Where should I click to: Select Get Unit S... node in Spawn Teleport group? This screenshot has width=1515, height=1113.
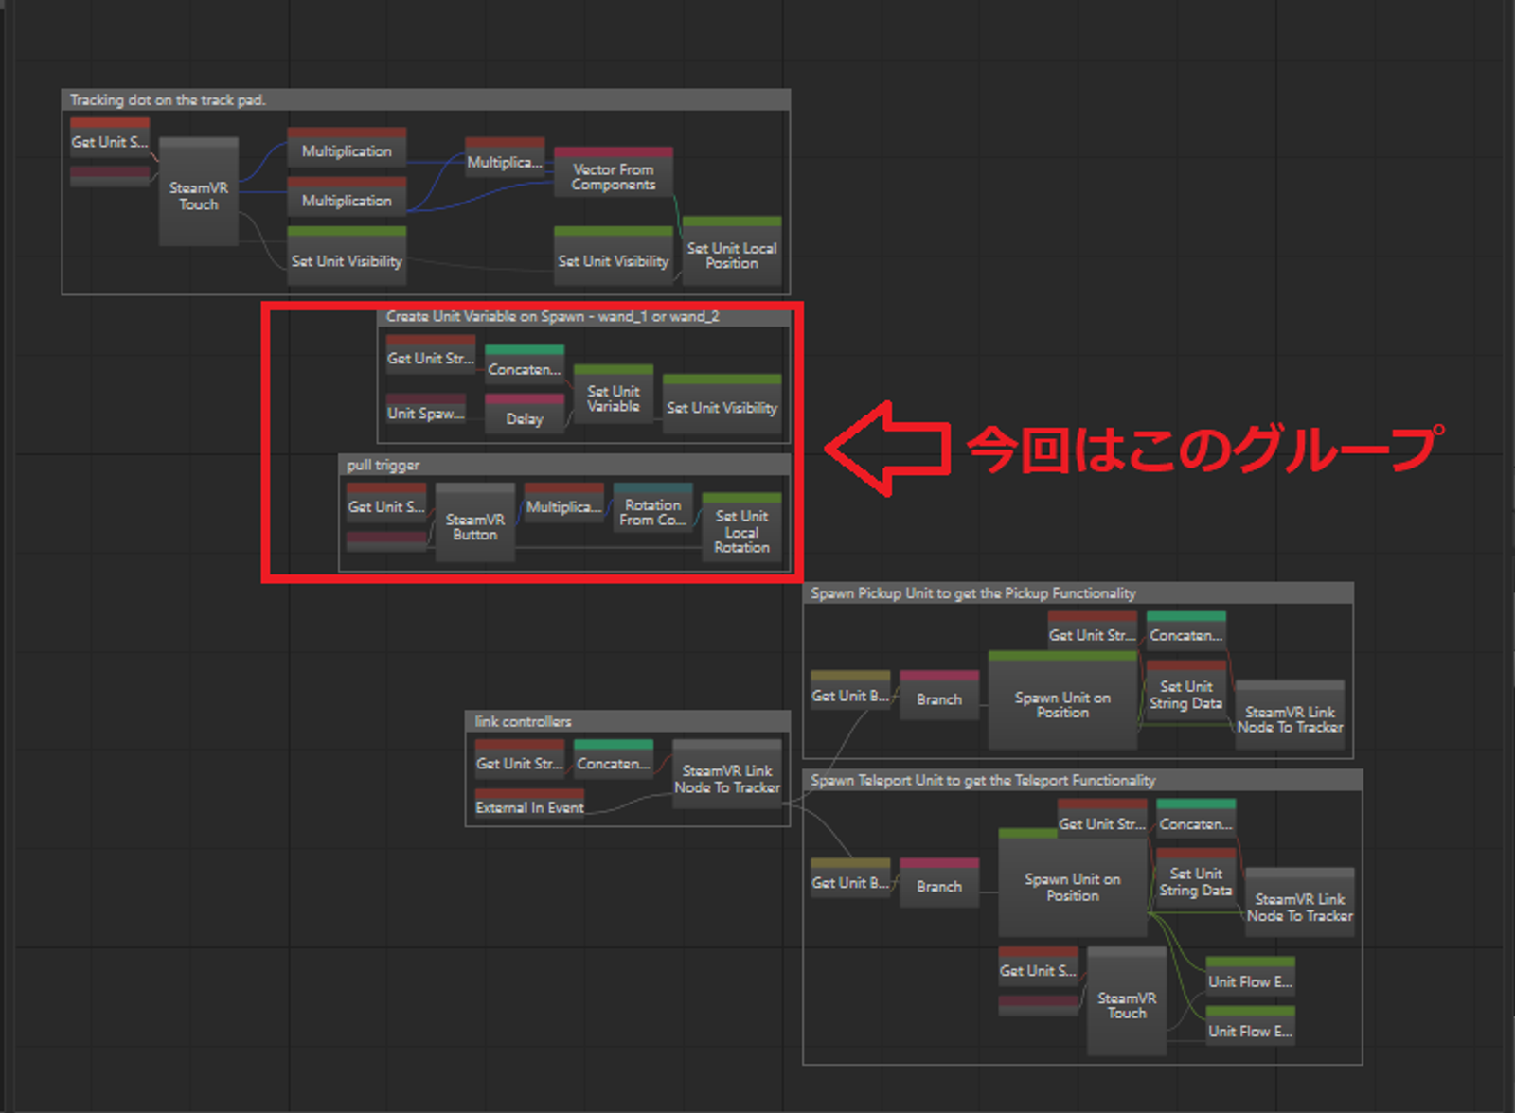tap(1039, 966)
